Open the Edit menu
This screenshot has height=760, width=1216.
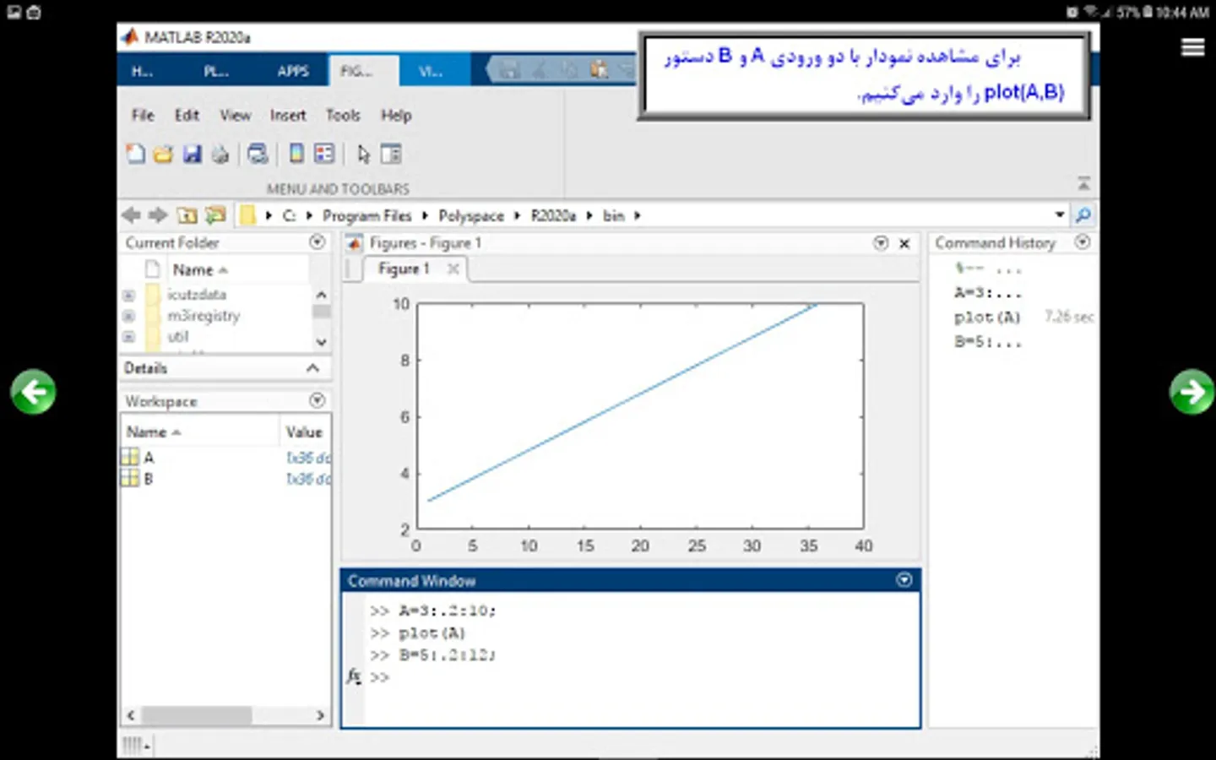point(187,115)
